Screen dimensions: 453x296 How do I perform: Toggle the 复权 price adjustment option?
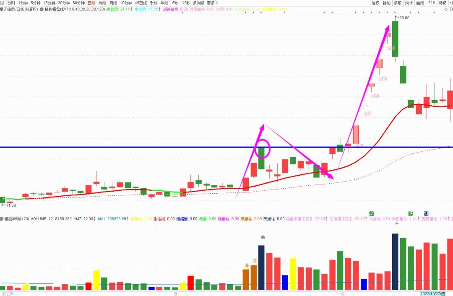pos(376,3)
